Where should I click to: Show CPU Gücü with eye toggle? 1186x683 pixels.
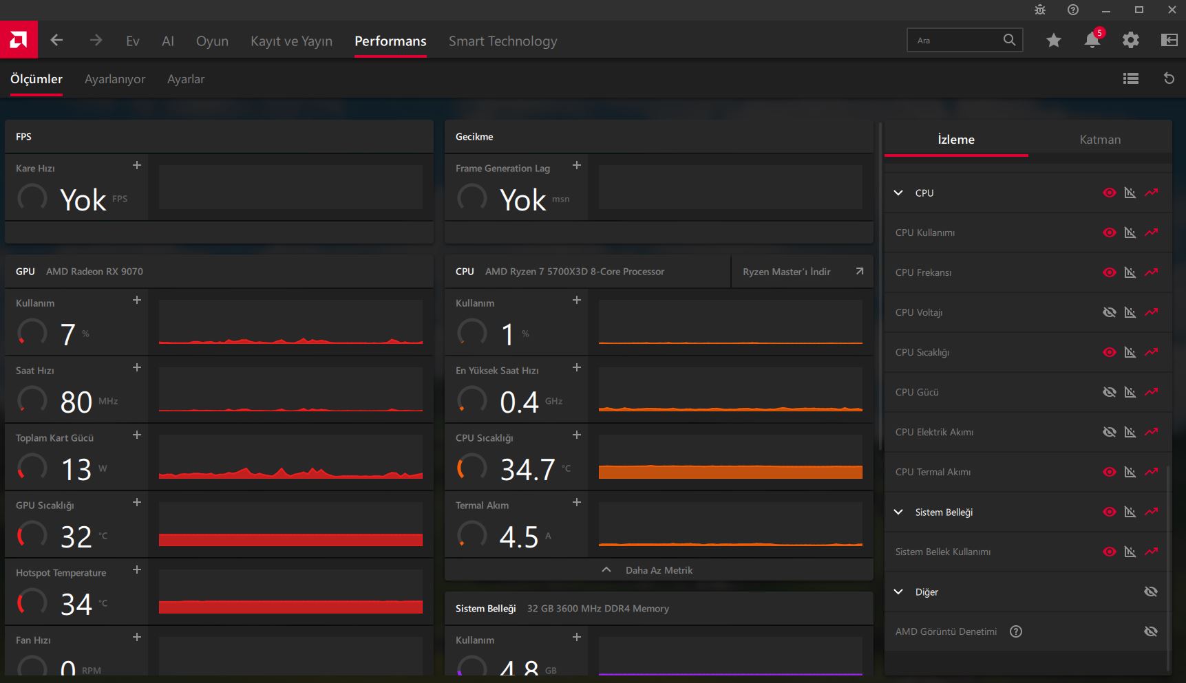1110,392
